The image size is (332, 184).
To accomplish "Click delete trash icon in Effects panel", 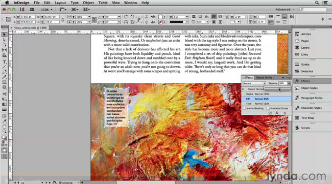I will click(x=285, y=113).
